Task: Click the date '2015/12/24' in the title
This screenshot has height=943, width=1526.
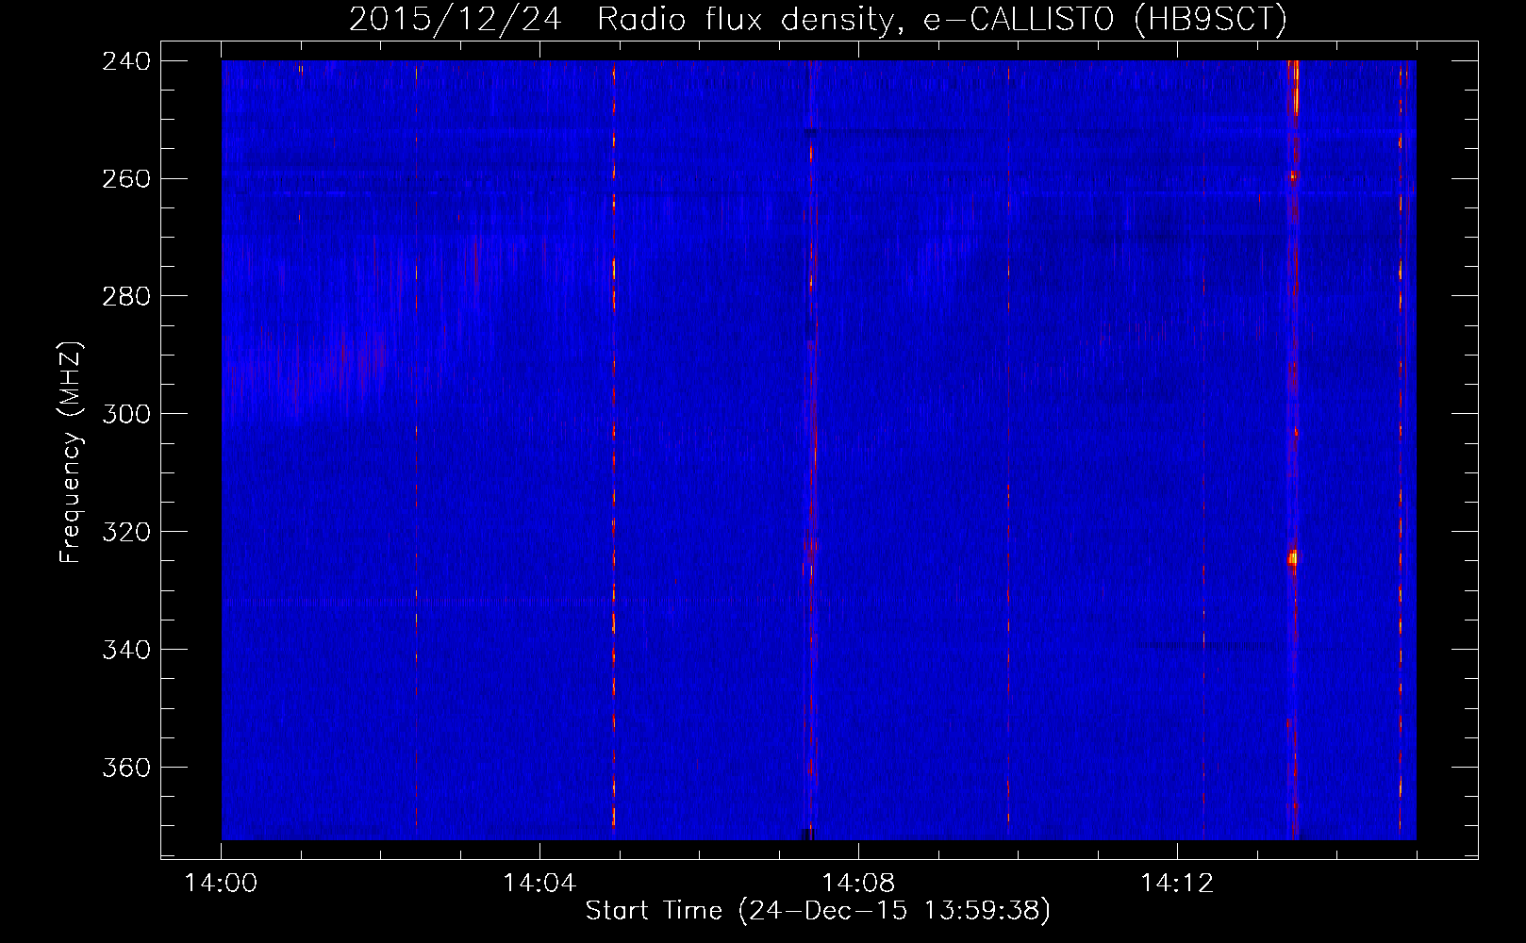Action: point(456,19)
